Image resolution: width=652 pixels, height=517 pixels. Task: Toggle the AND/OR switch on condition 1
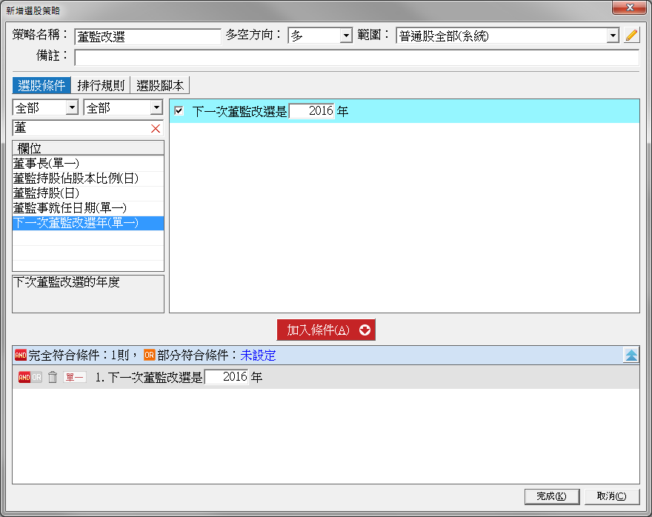pyautogui.click(x=30, y=377)
